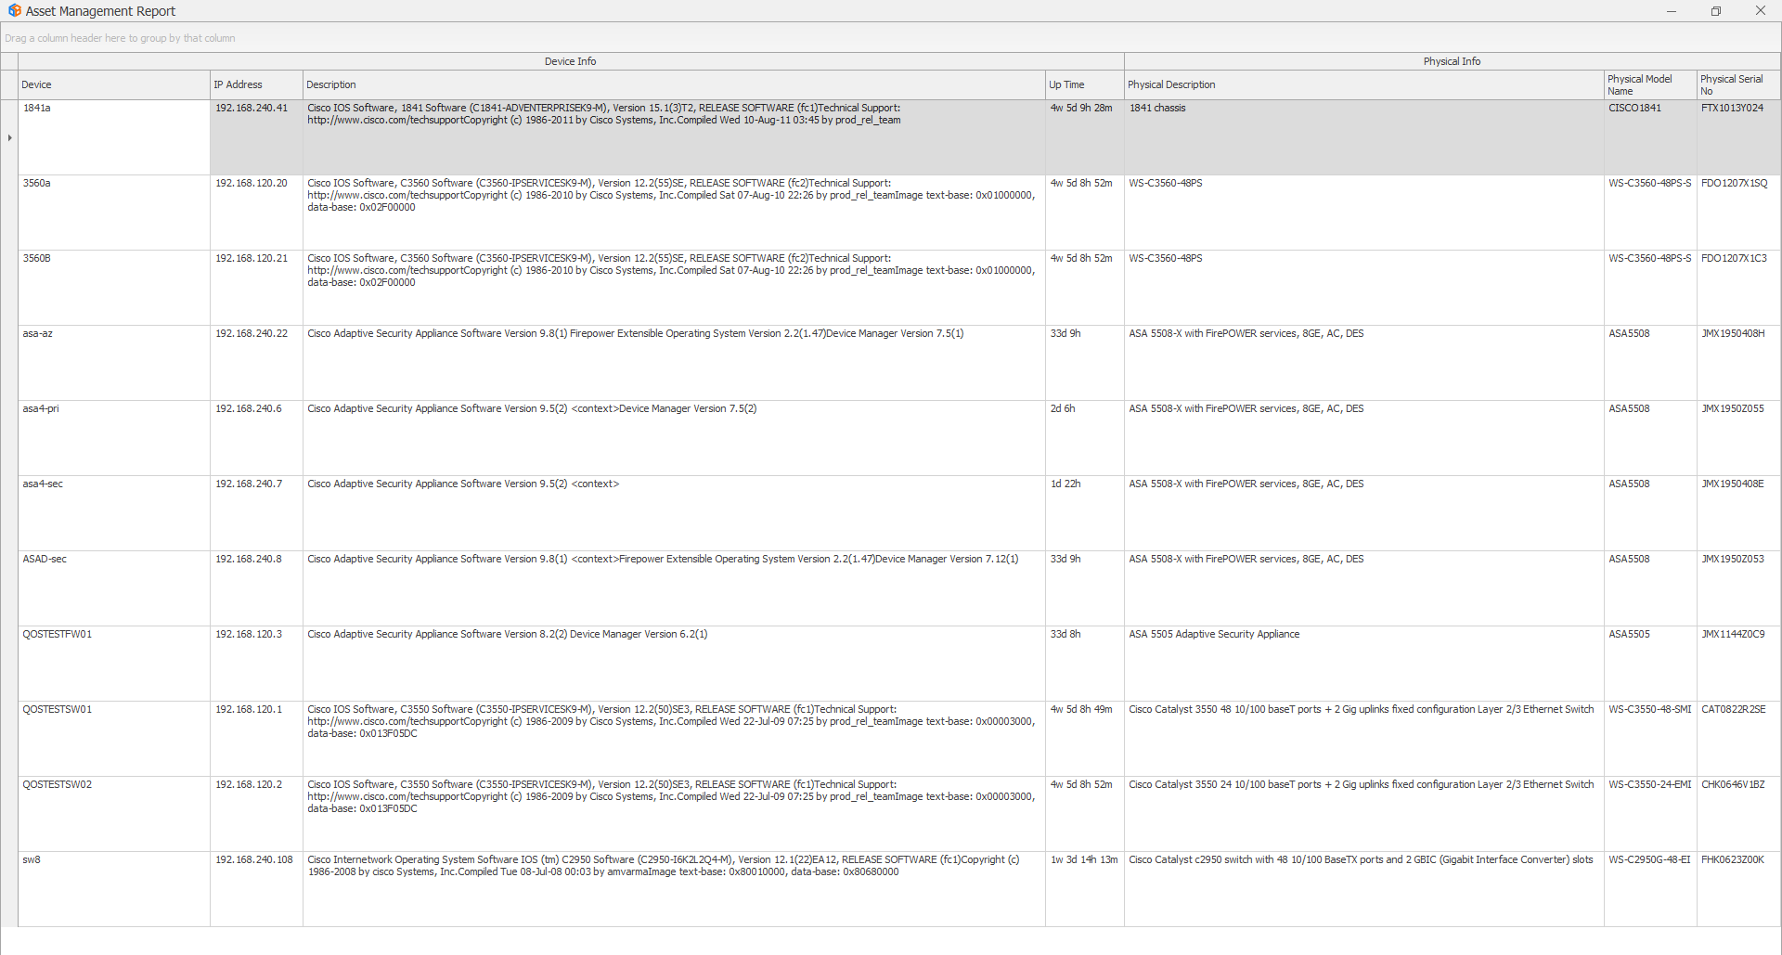
Task: Click up time 1d 22h
Action: [x=1085, y=513]
